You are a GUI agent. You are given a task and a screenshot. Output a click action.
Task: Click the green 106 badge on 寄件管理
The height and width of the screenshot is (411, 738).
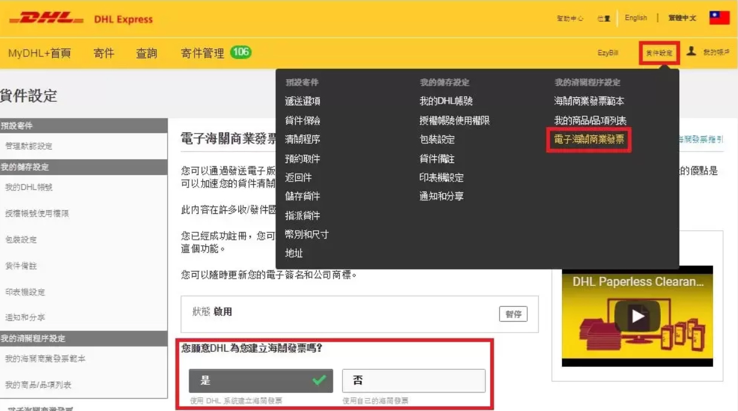[x=241, y=52]
